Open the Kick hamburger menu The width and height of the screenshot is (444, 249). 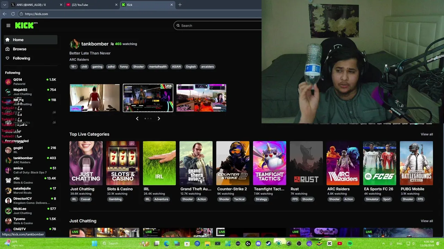click(x=8, y=25)
